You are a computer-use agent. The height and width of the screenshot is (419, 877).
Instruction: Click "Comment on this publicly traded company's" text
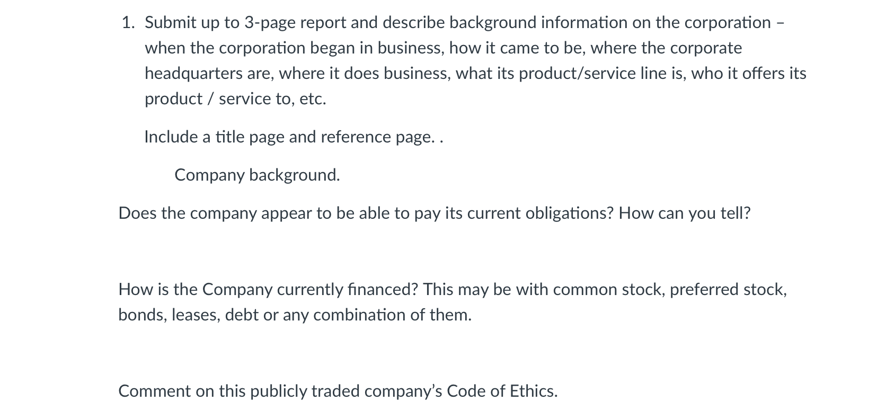tap(280, 391)
